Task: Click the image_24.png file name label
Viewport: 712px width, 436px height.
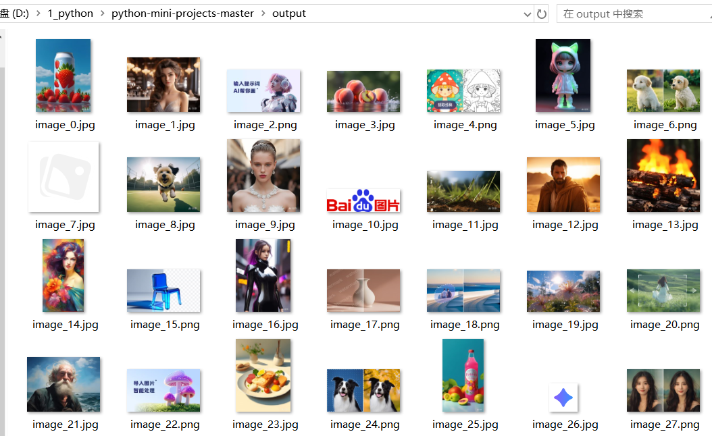Action: pyautogui.click(x=365, y=425)
